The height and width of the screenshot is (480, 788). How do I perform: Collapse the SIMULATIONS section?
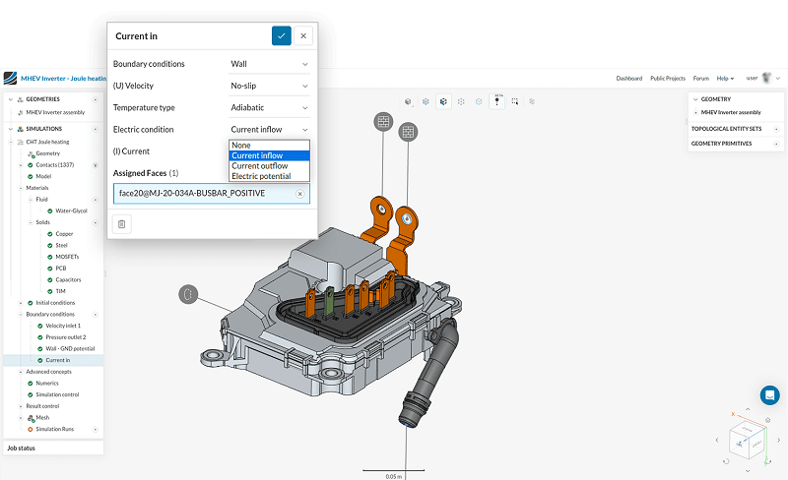click(11, 129)
